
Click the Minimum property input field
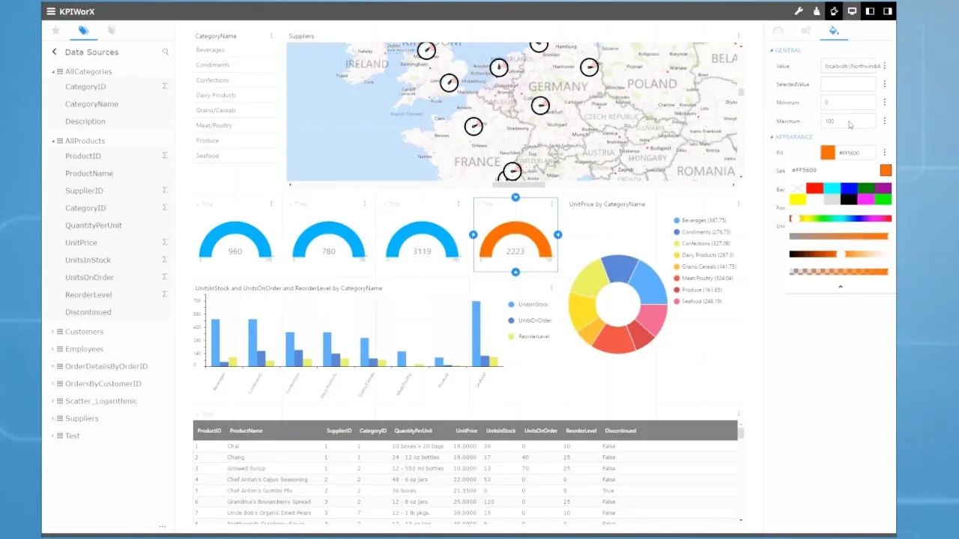[x=848, y=103]
